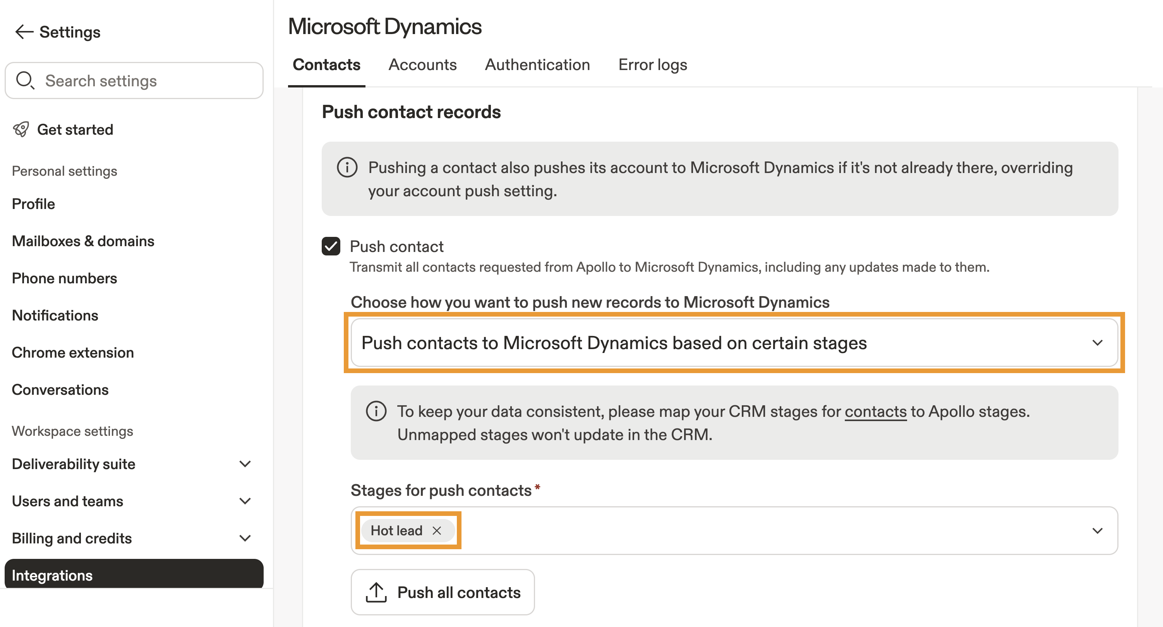Image resolution: width=1163 pixels, height=627 pixels.
Task: Click the info icon in the push notice
Action: click(x=347, y=168)
